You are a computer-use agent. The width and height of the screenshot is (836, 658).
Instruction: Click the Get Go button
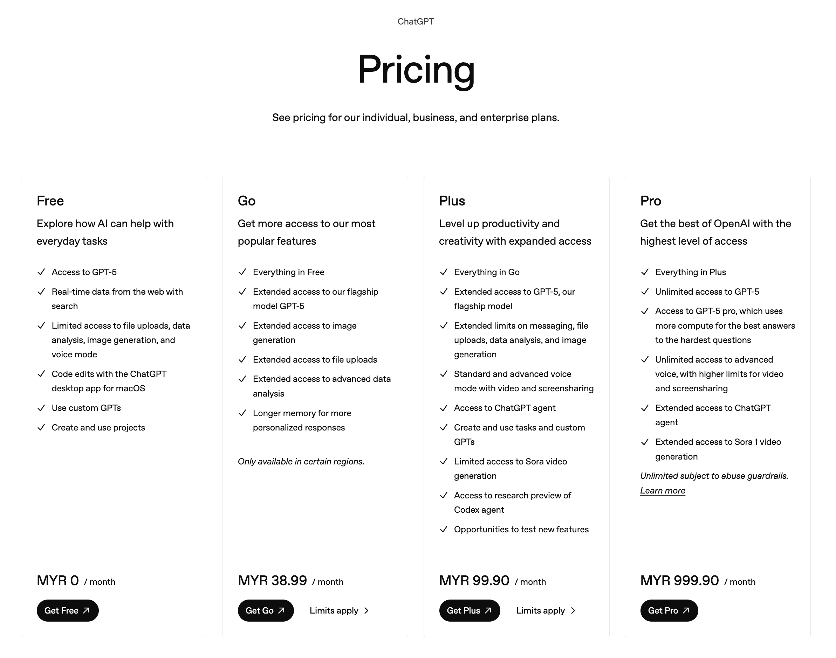pos(266,611)
